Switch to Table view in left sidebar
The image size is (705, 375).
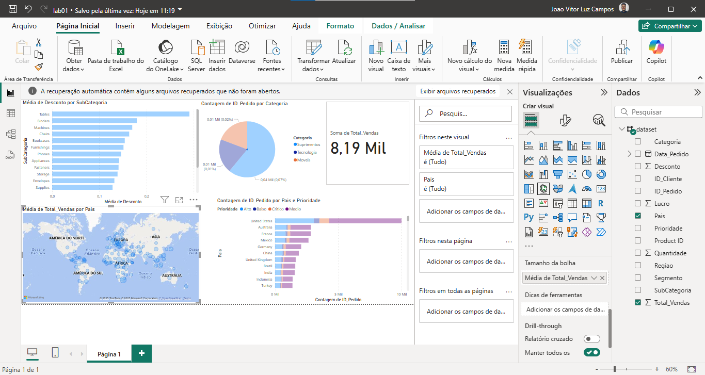tap(10, 113)
